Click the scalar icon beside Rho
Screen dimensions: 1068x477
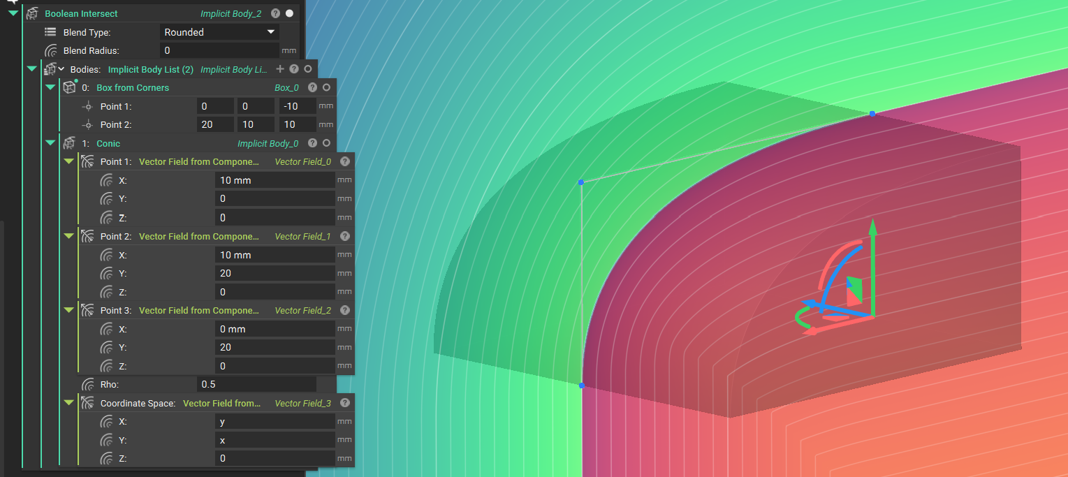pyautogui.click(x=88, y=384)
